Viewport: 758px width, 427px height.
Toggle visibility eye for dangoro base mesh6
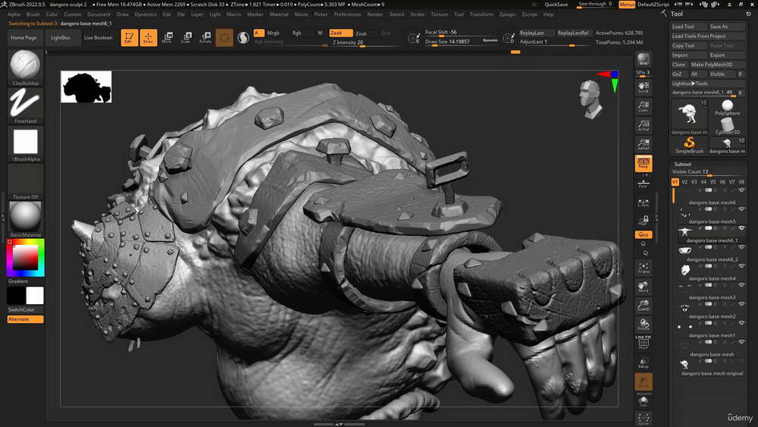tap(742, 190)
